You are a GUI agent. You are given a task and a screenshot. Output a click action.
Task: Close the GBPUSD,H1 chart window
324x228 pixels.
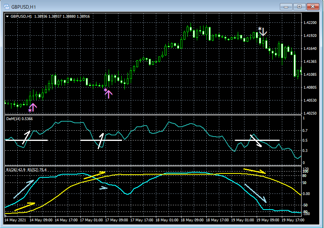point(313,7)
